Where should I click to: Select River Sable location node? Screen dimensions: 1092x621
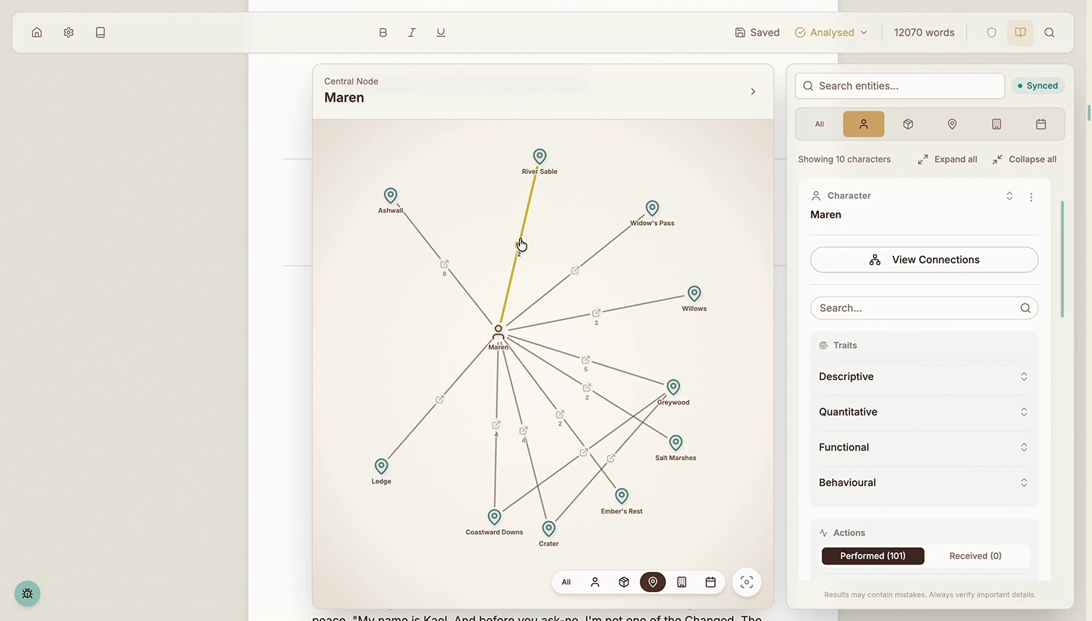pyautogui.click(x=539, y=157)
